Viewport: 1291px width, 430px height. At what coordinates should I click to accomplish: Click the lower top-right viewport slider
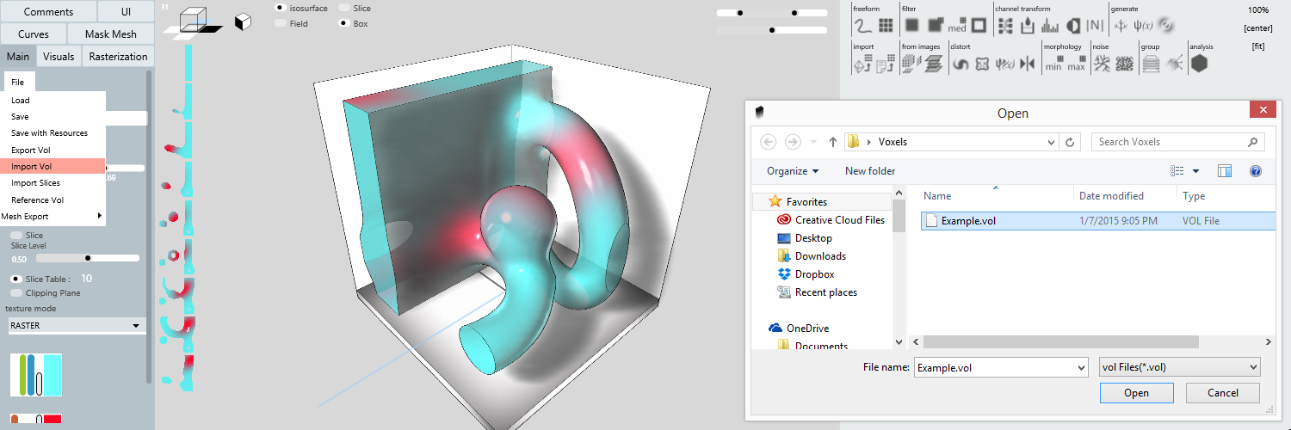tap(771, 30)
